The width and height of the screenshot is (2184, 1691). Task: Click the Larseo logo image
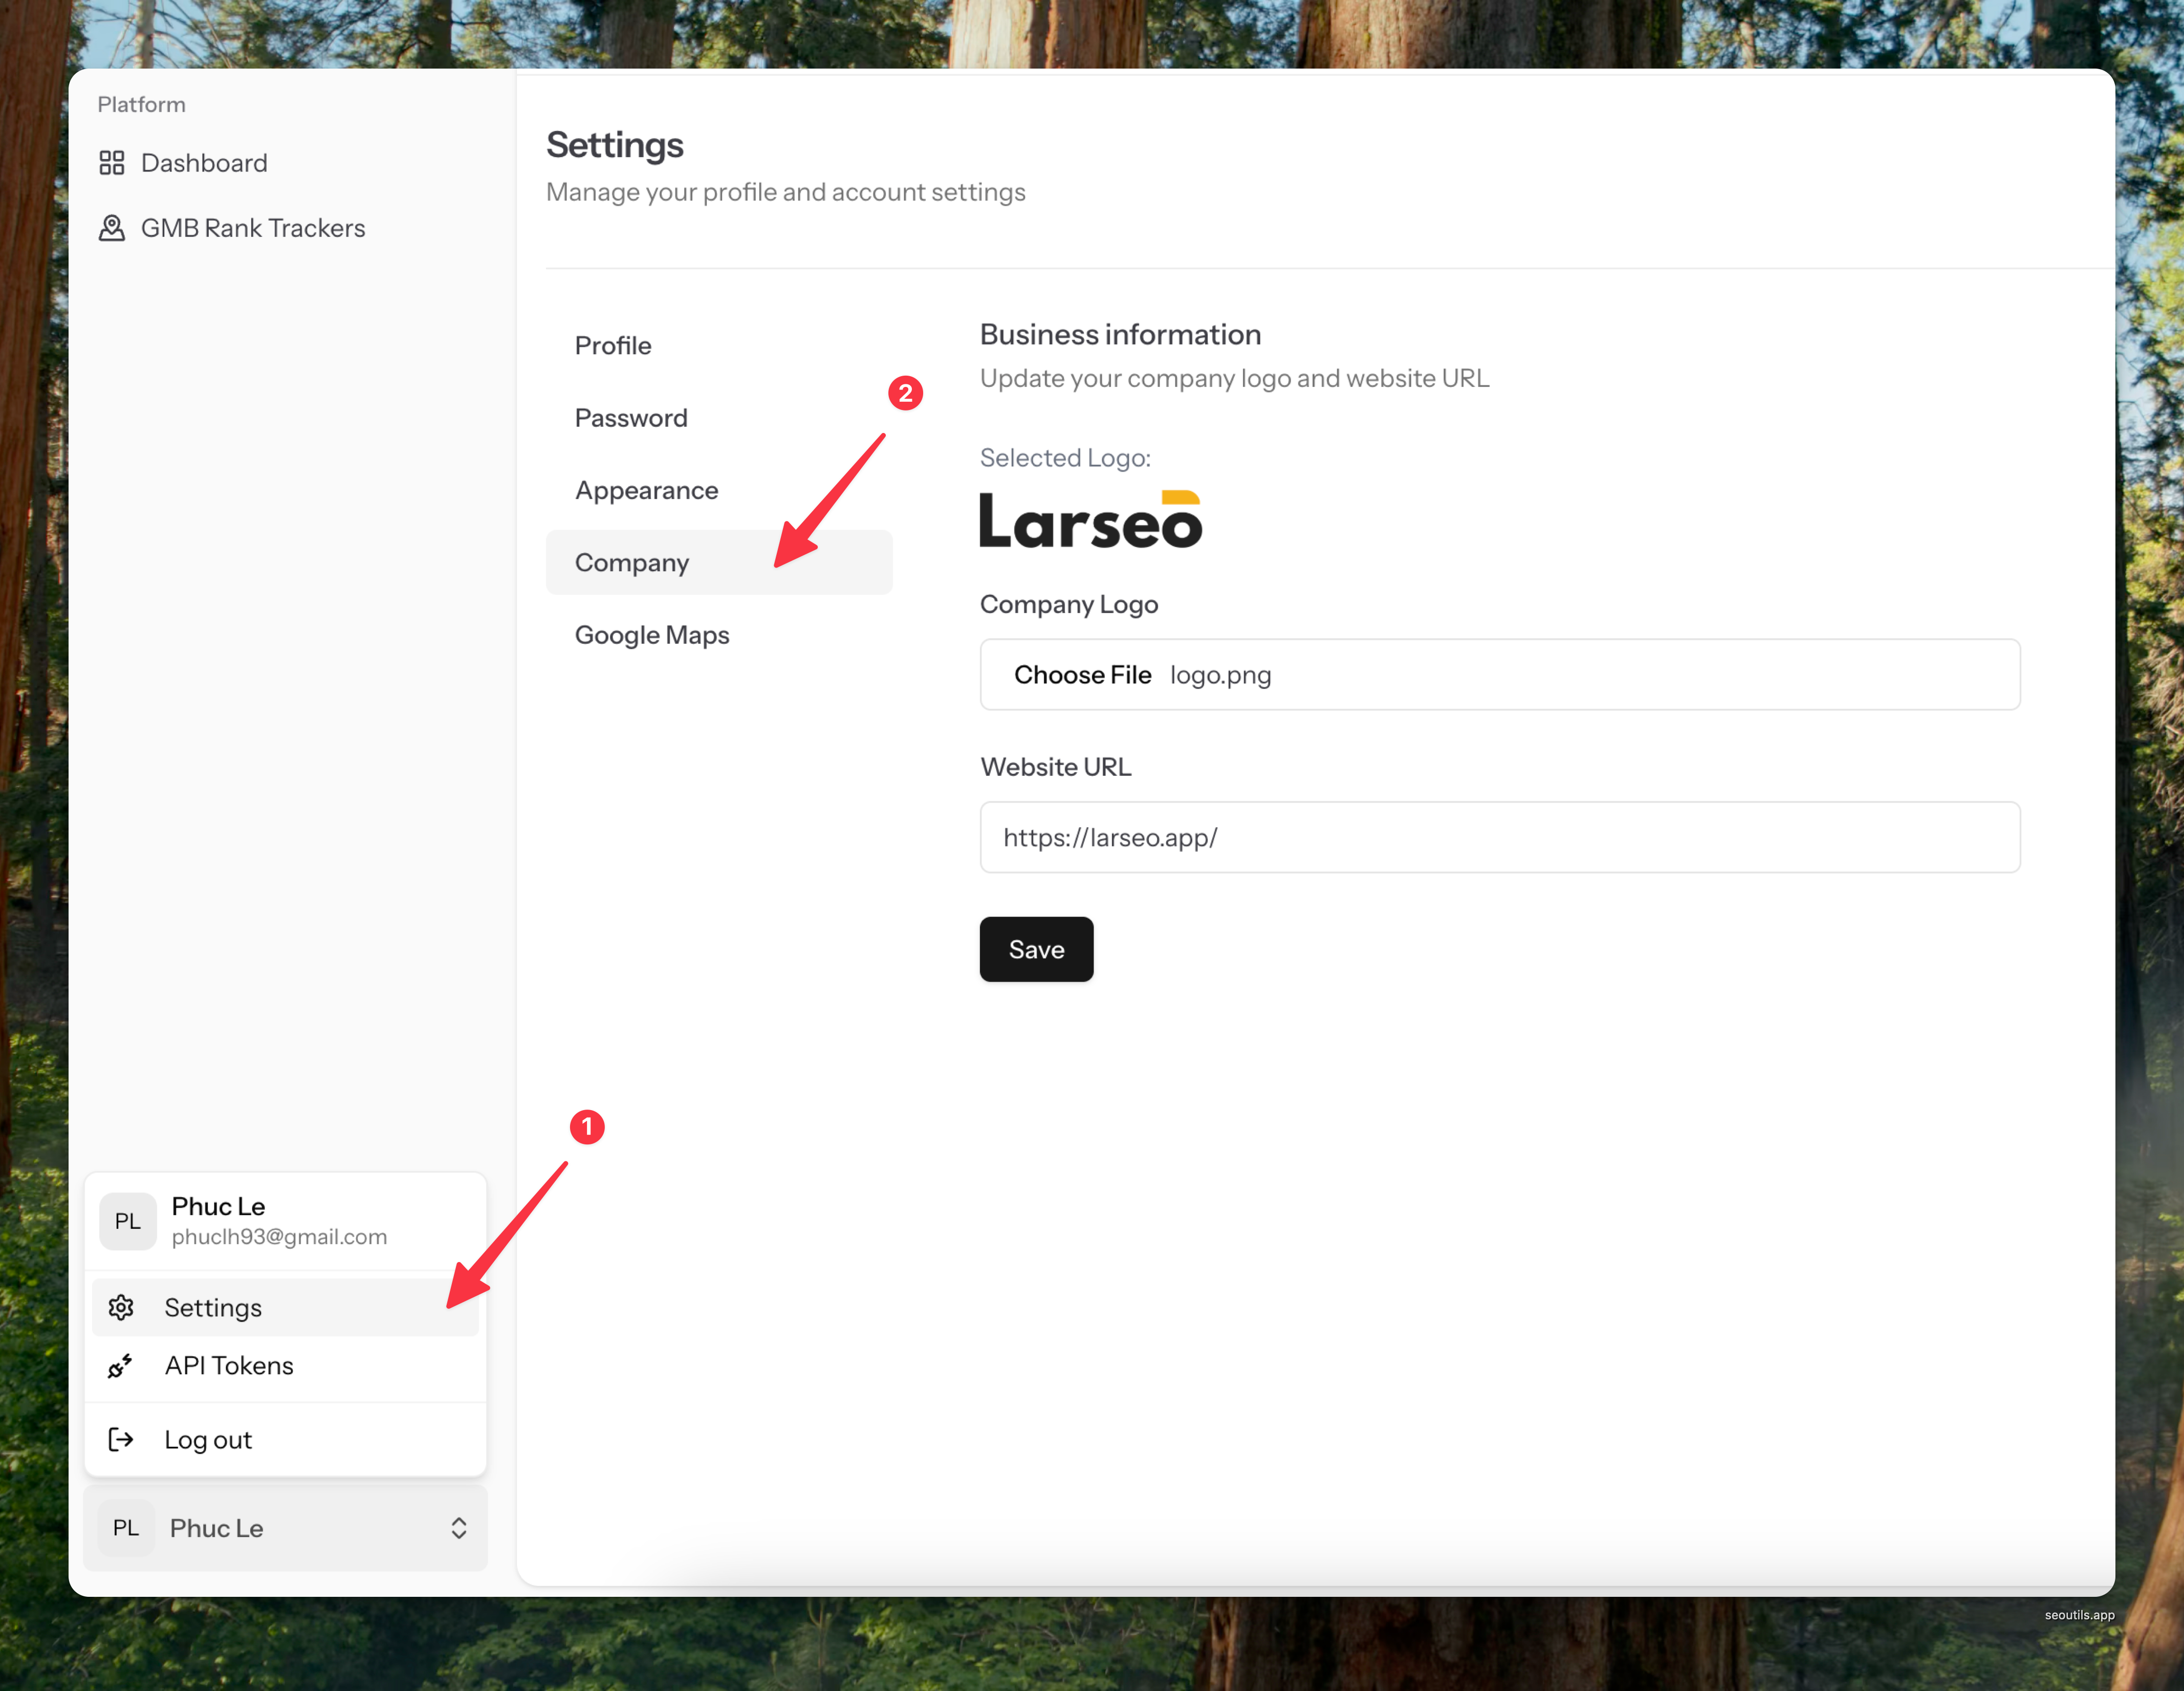click(1090, 520)
